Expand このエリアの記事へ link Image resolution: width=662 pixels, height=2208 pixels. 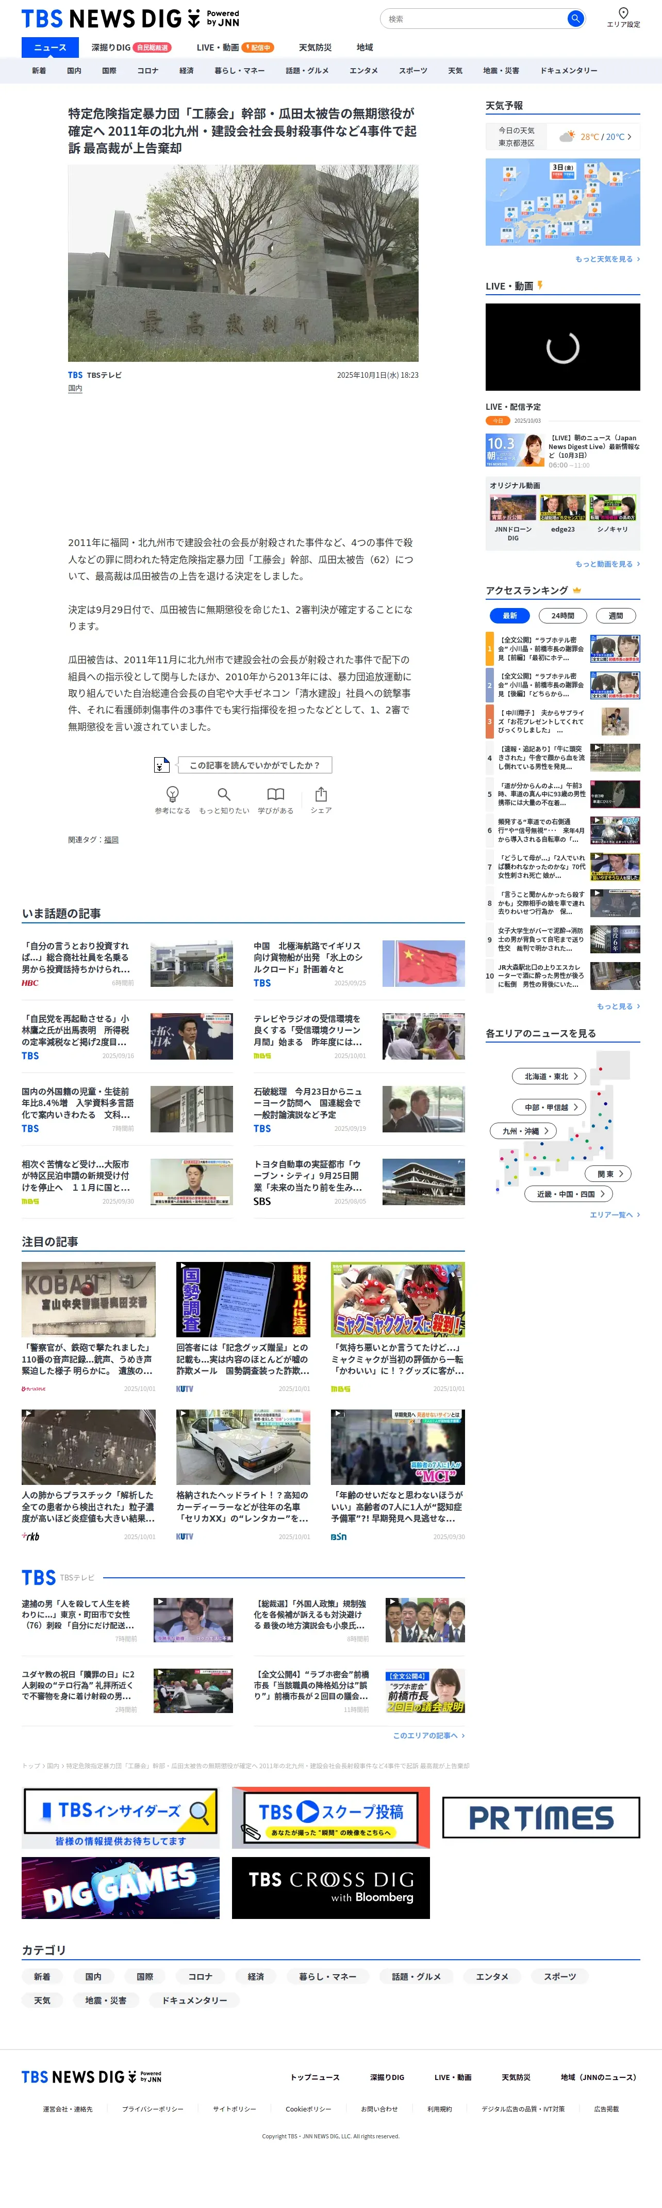pyautogui.click(x=429, y=1736)
